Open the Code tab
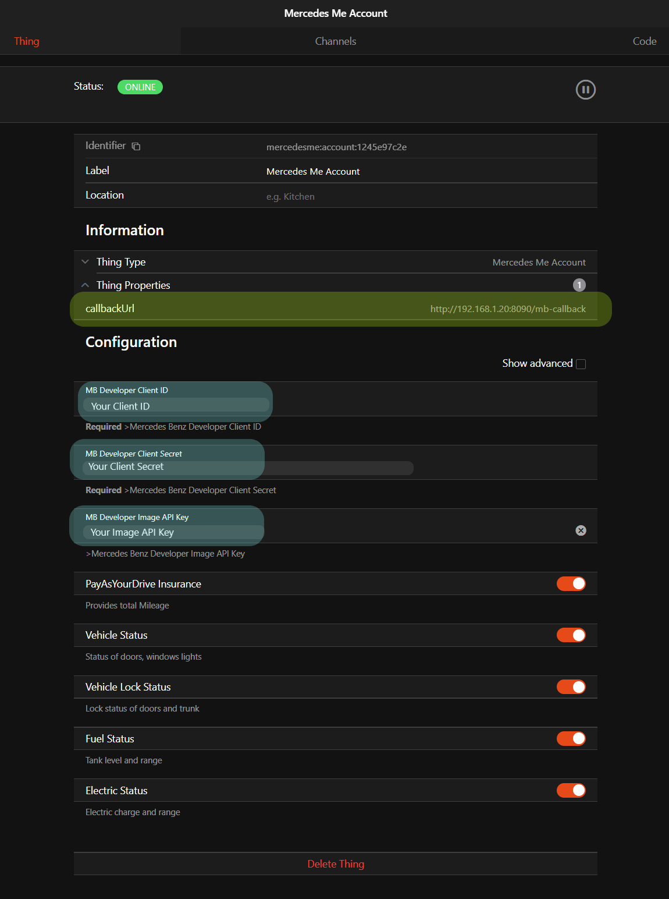 pos(644,41)
